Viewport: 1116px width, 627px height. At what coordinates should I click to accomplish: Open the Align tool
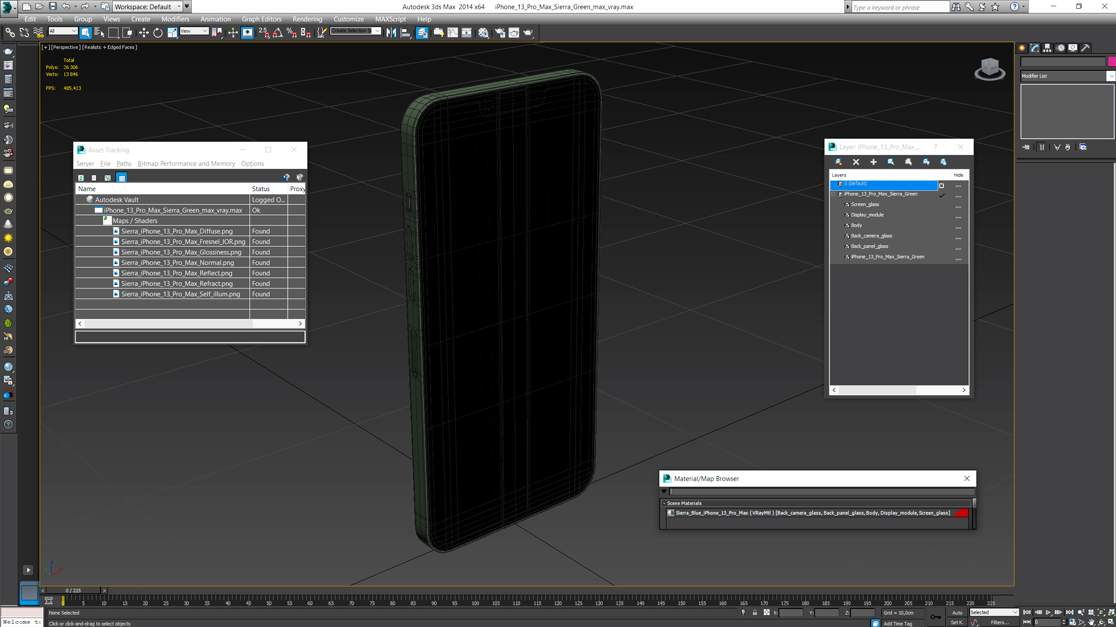coord(406,33)
